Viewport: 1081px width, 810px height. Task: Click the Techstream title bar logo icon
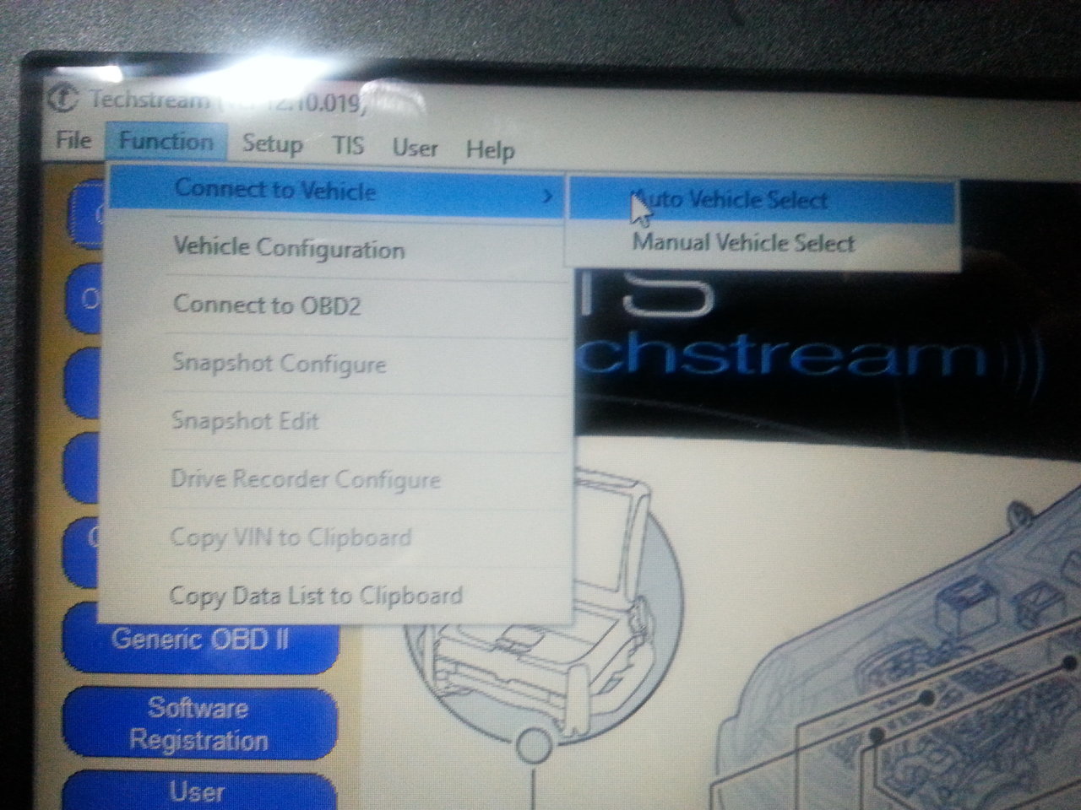click(x=63, y=98)
